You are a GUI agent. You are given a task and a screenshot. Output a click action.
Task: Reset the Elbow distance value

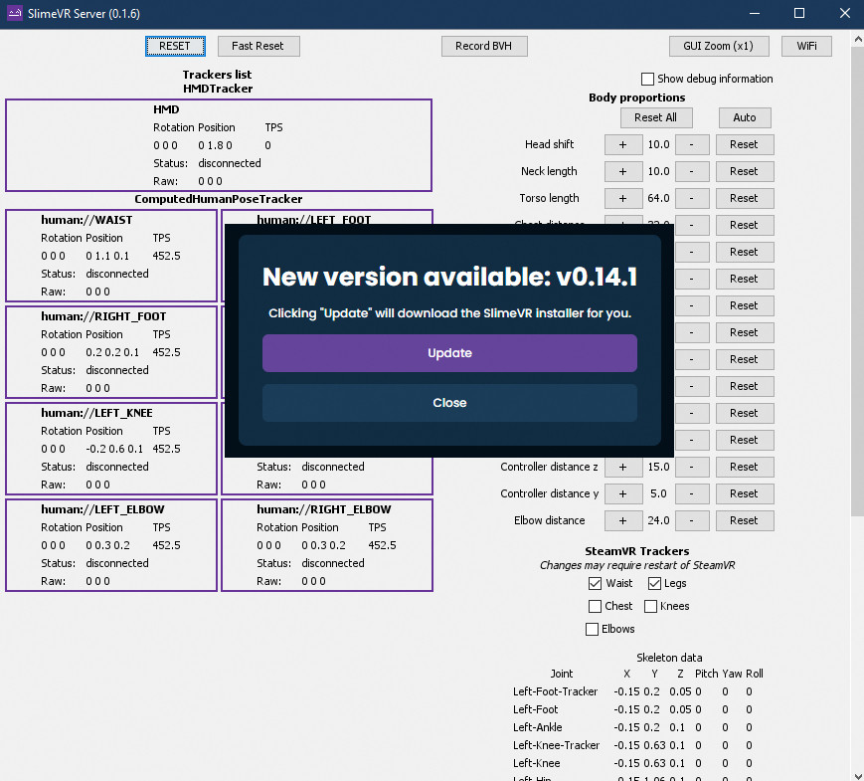pos(745,520)
